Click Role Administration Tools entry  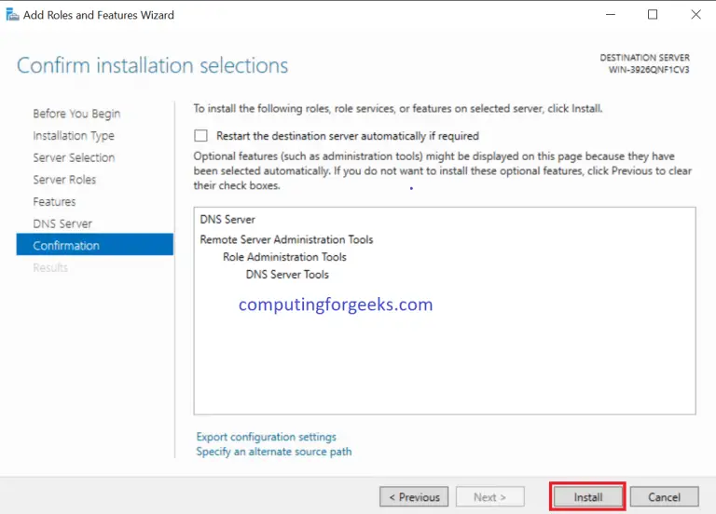(x=284, y=257)
